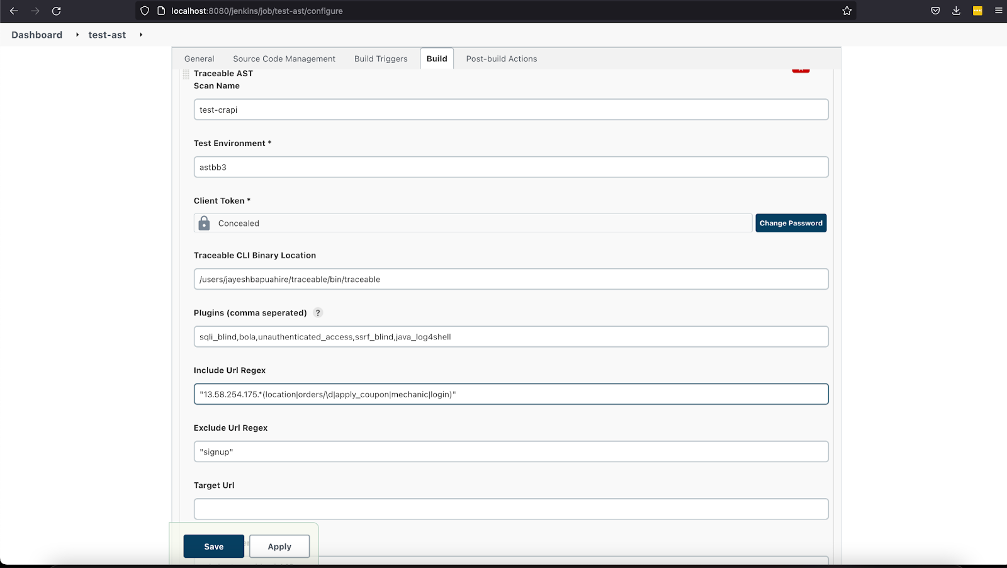Click the browser forward arrow
The width and height of the screenshot is (1007, 568).
point(35,11)
